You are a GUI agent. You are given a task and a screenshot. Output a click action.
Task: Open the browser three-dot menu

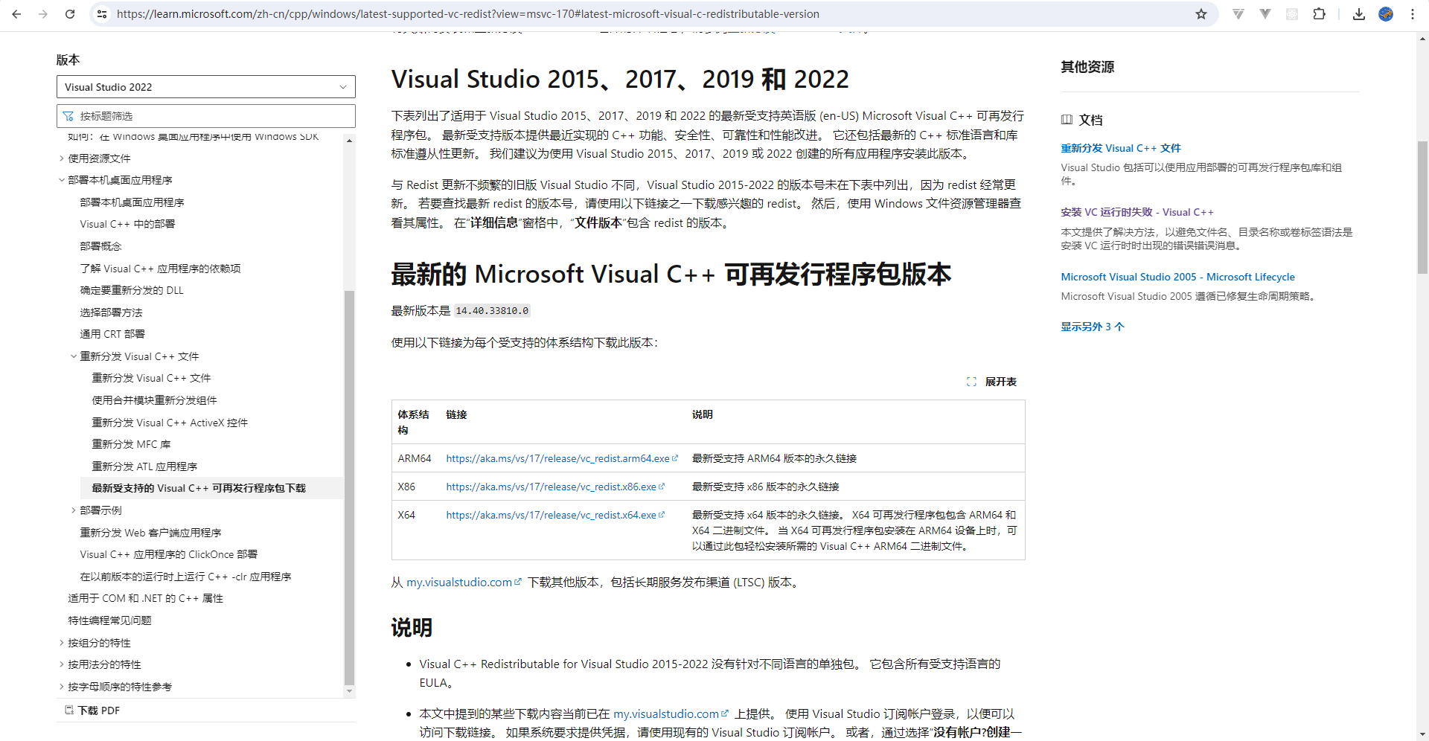1412,14
